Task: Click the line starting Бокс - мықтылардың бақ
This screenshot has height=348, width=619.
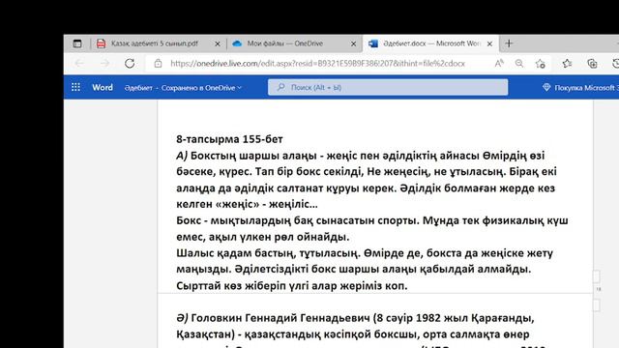Action: [x=372, y=220]
